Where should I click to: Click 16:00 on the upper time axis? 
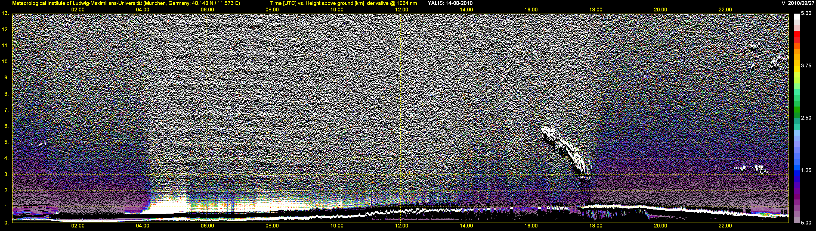point(531,10)
